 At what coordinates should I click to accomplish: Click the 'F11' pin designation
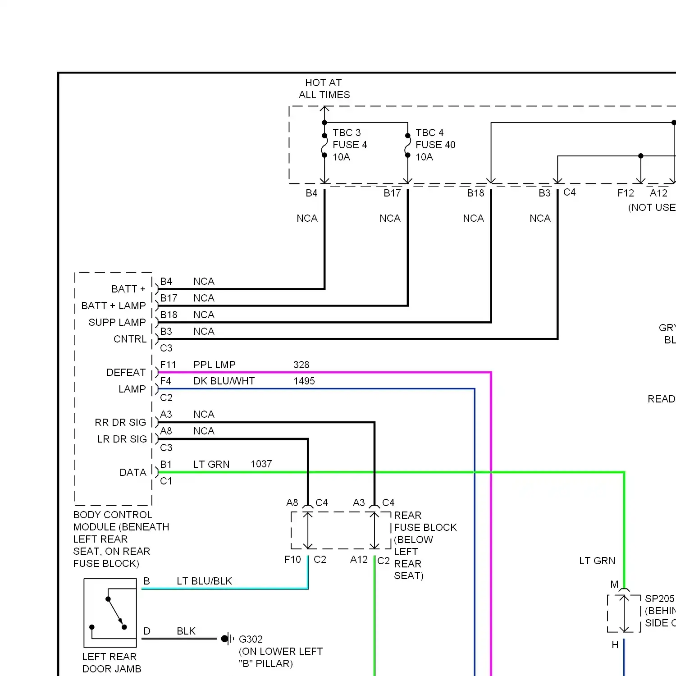168,365
